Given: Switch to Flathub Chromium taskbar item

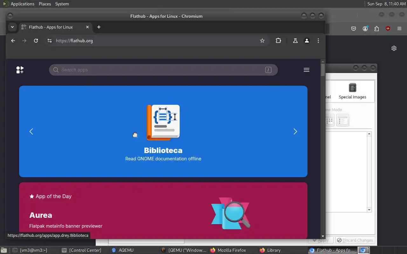Looking at the screenshot, I should (332, 250).
